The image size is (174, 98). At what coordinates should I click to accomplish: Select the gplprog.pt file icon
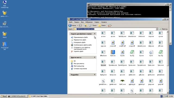[x=132, y=81]
